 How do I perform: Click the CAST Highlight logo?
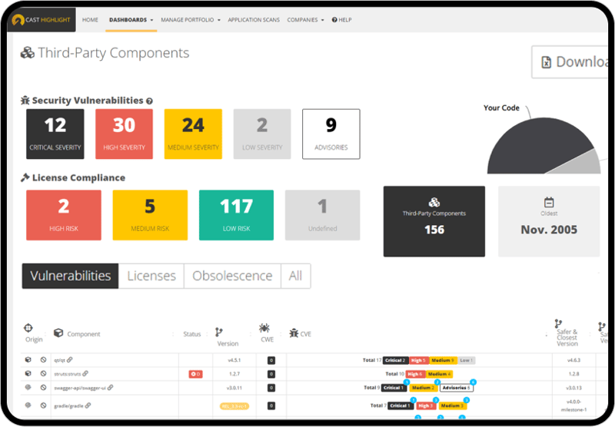pos(42,20)
